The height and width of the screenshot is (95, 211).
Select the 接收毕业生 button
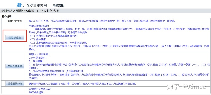click(x=15, y=37)
